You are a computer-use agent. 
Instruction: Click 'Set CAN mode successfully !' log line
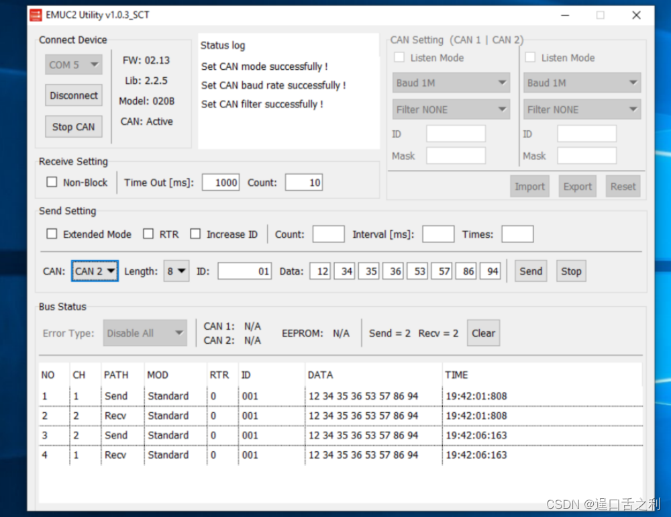click(264, 66)
